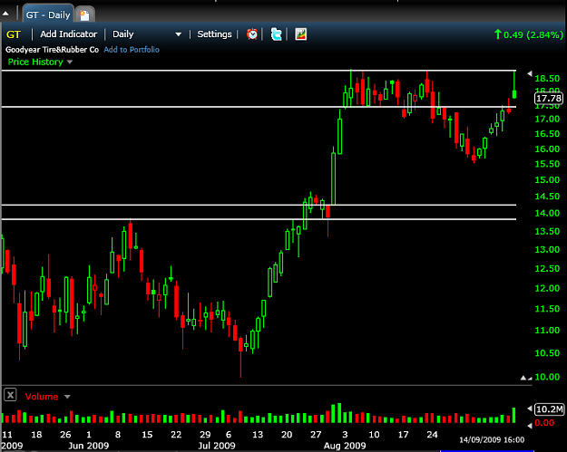Click the Goodyear Tire&Rubber Co company name
This screenshot has width=567, height=452.
(x=52, y=50)
